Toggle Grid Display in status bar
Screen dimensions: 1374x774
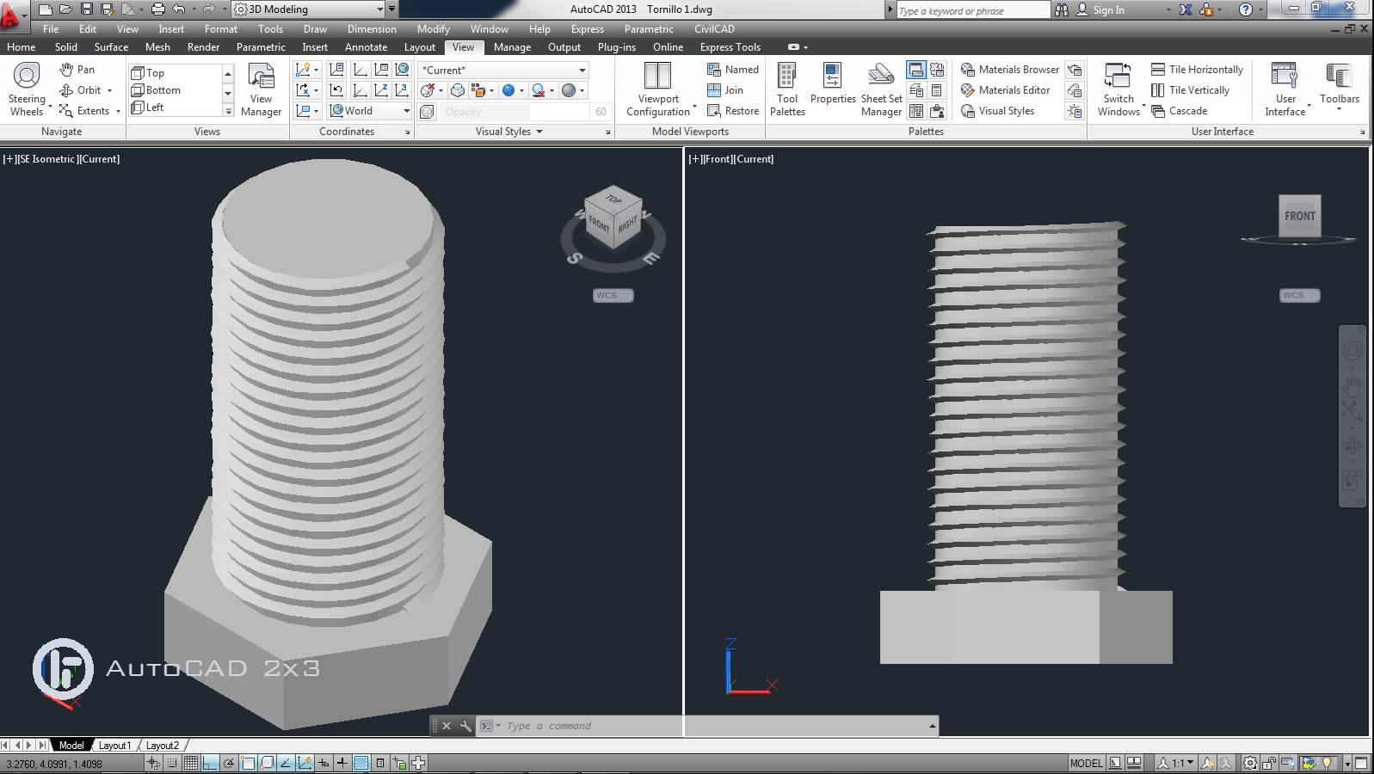click(x=191, y=763)
